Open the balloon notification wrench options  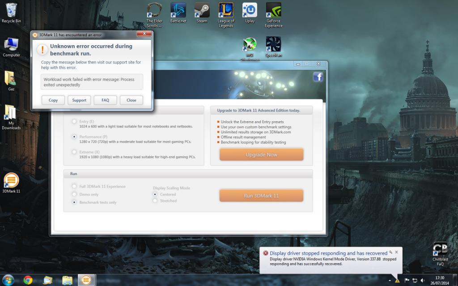pyautogui.click(x=390, y=252)
